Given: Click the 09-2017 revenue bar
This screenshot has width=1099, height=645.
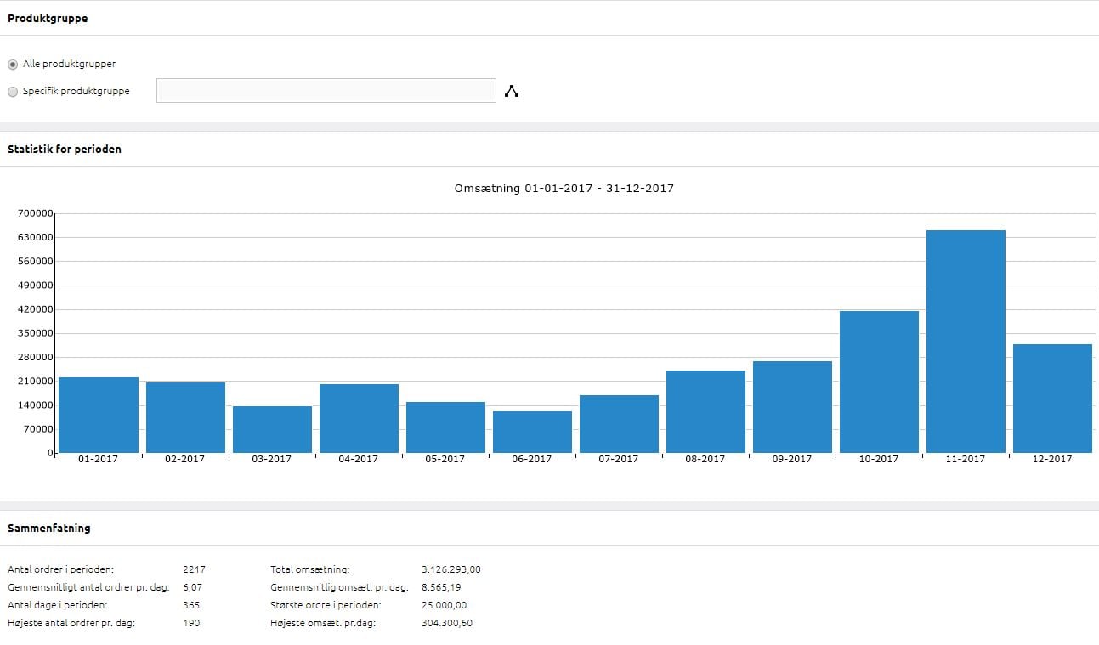Looking at the screenshot, I should tap(792, 406).
